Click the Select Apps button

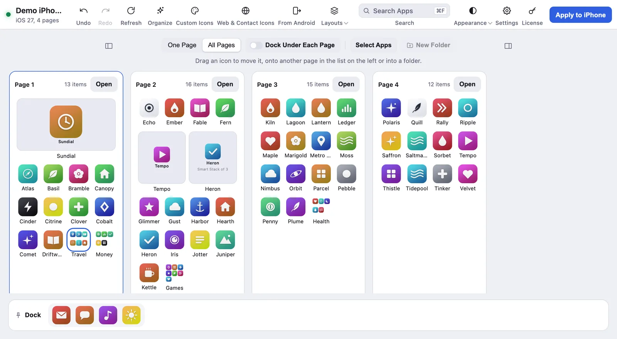(373, 45)
